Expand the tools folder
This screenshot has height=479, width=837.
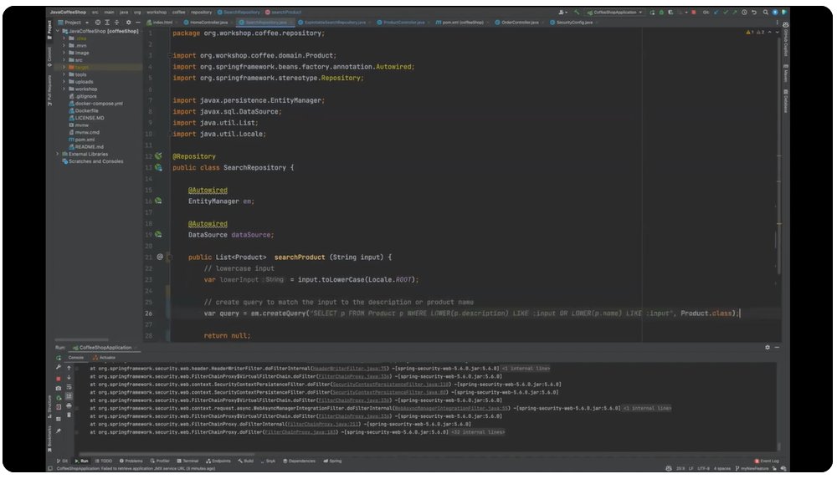point(64,74)
